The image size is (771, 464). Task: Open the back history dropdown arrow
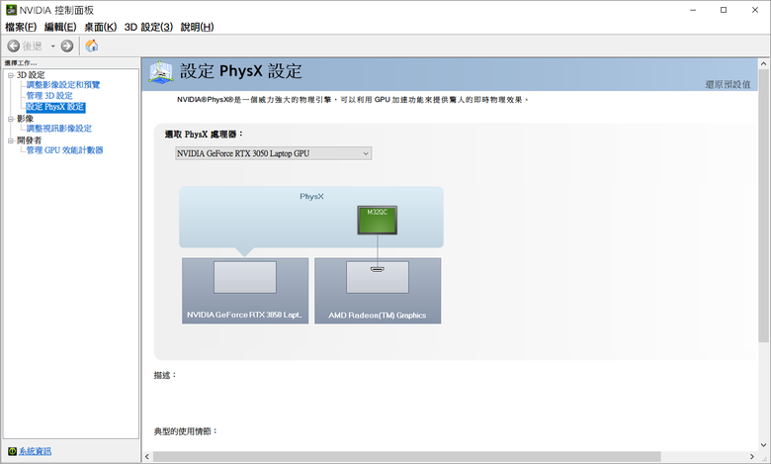[53, 46]
